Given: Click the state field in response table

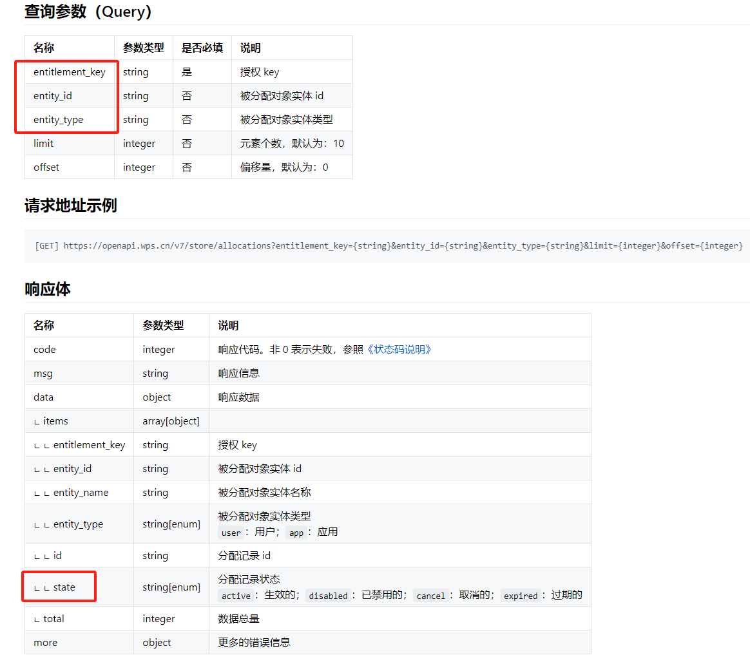Looking at the screenshot, I should tap(64, 587).
